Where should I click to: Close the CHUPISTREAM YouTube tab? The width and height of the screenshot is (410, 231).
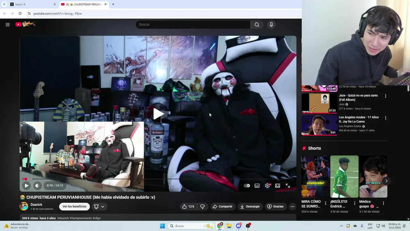pos(105,4)
